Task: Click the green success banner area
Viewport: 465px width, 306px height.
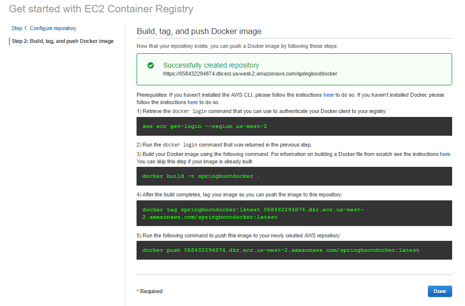Action: (x=294, y=69)
